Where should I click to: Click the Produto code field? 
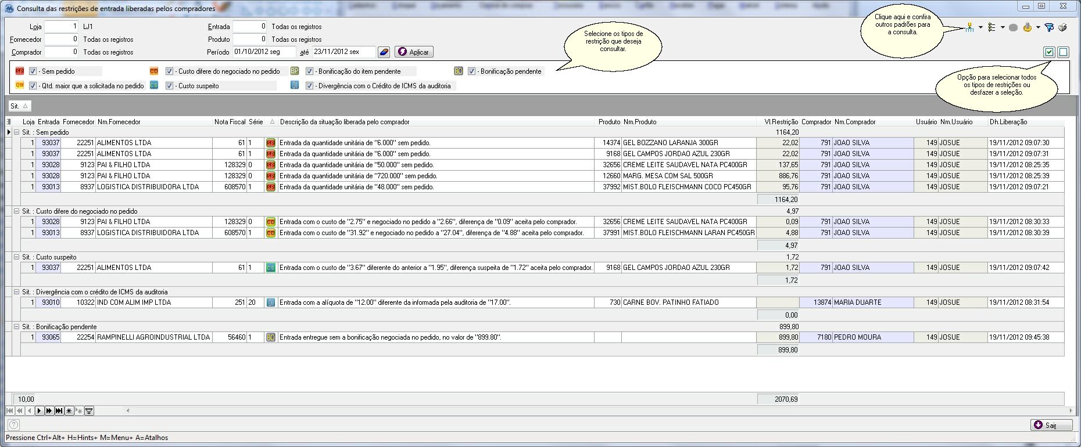pyautogui.click(x=249, y=39)
